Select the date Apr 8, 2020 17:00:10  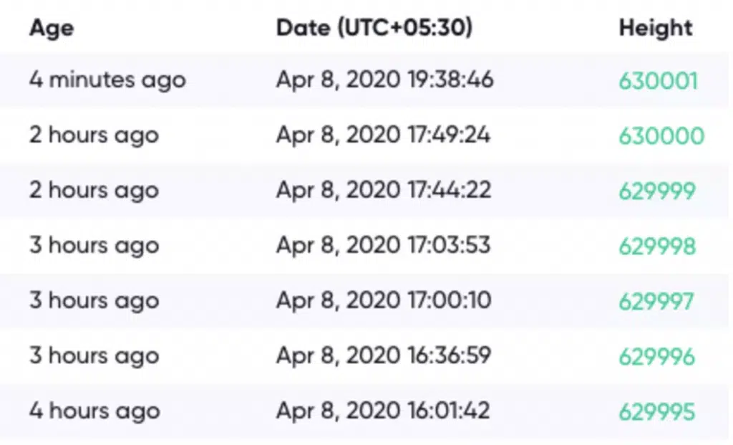[384, 301]
